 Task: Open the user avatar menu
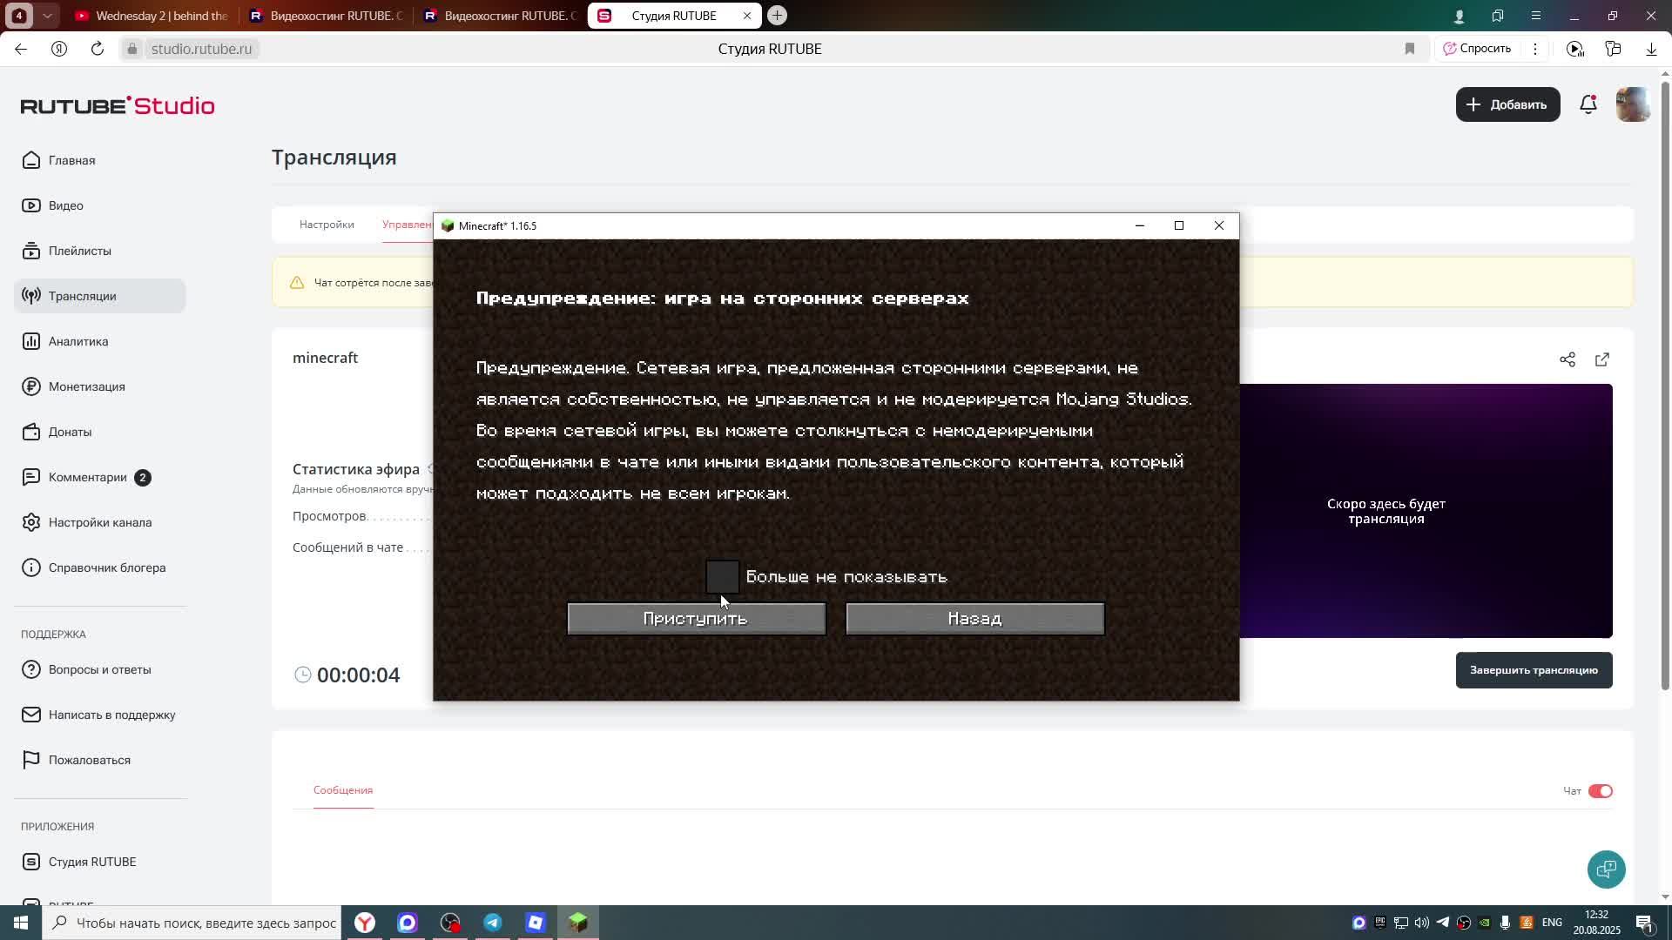pyautogui.click(x=1632, y=104)
